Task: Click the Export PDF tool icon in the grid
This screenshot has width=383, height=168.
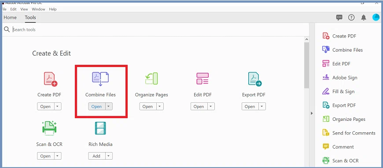Action: [255, 79]
